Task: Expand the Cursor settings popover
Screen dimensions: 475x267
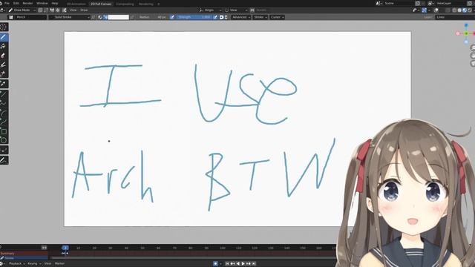Action: pos(277,17)
